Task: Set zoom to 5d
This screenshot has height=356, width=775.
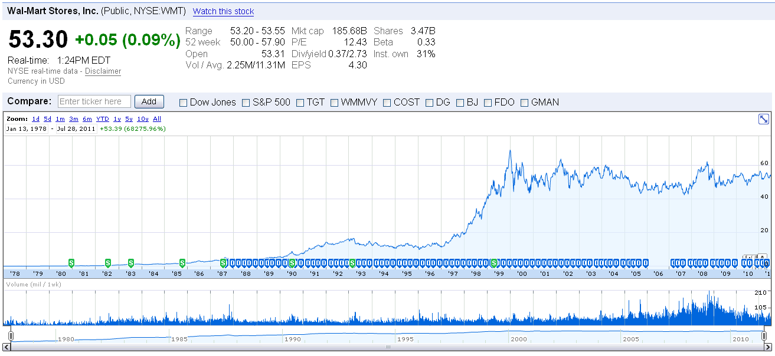Action: [47, 118]
